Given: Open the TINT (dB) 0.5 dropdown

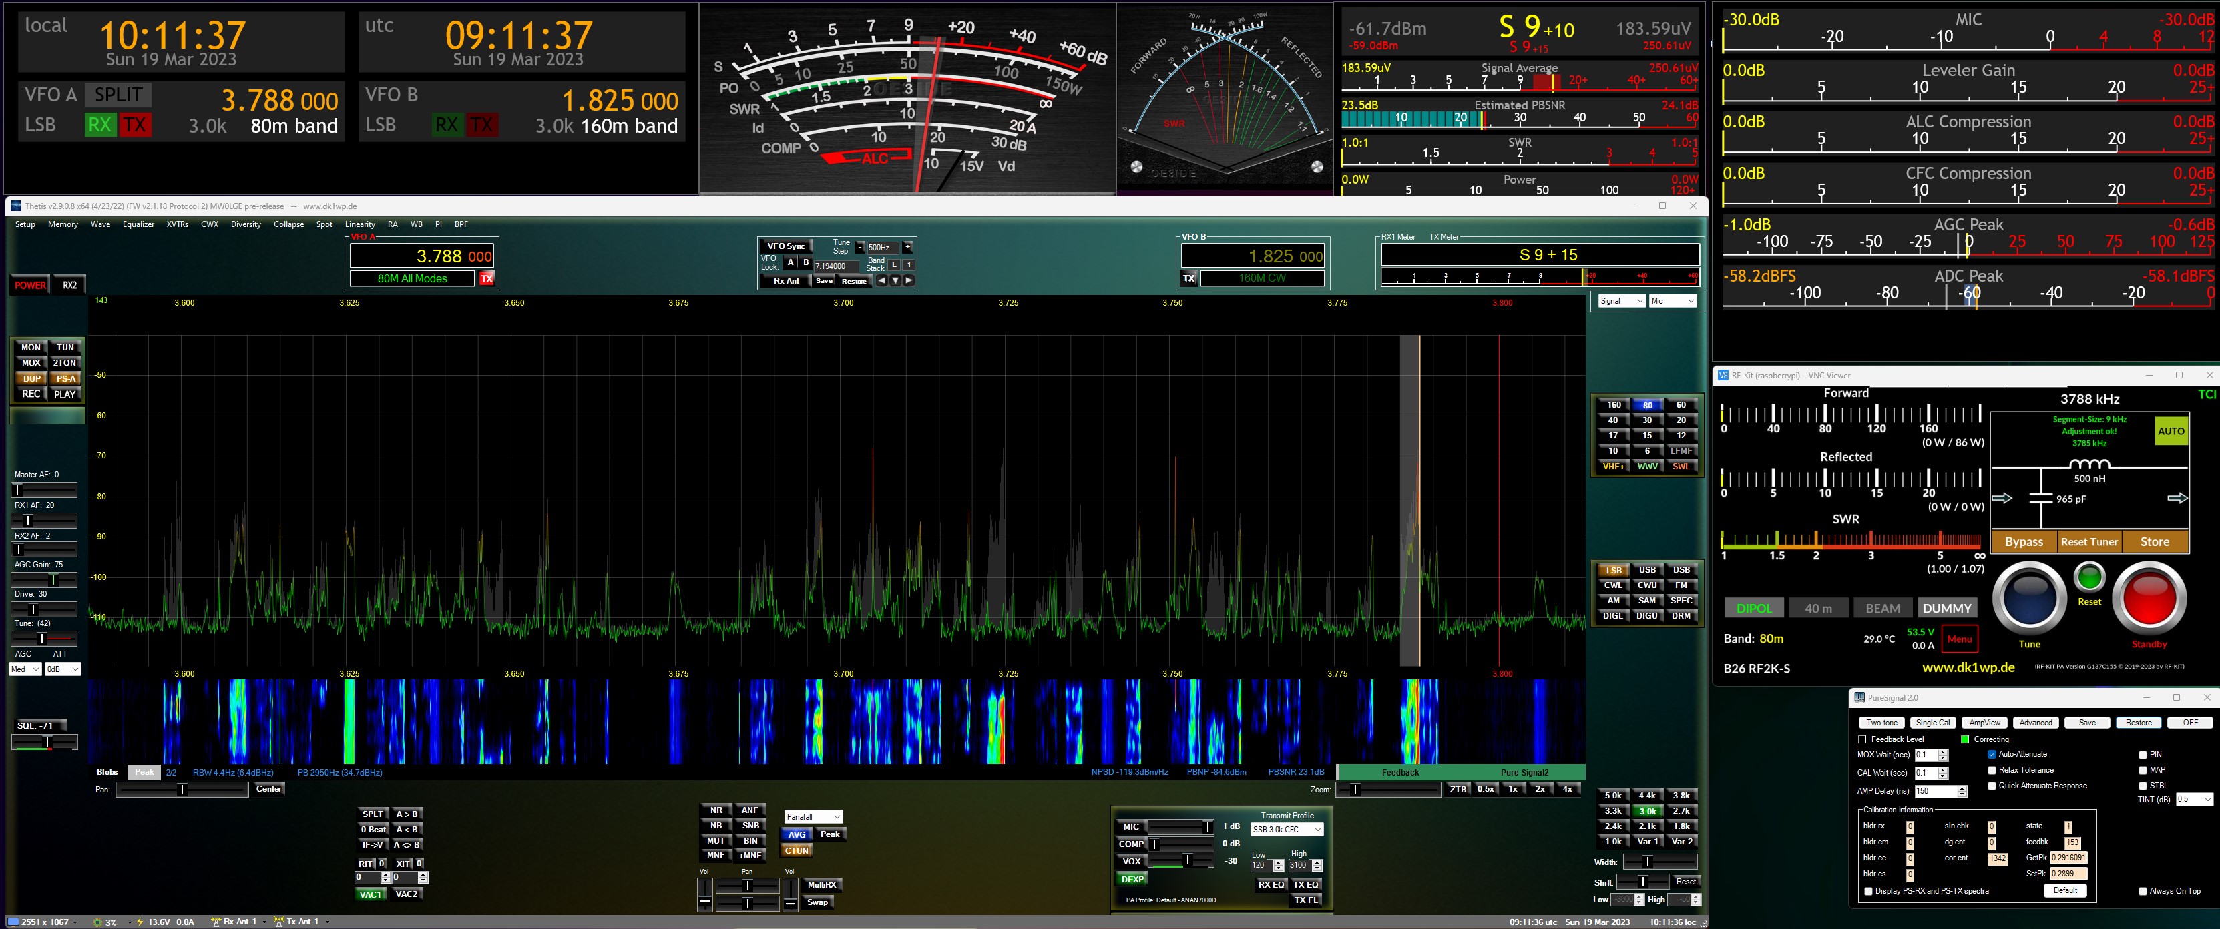Looking at the screenshot, I should point(2194,799).
